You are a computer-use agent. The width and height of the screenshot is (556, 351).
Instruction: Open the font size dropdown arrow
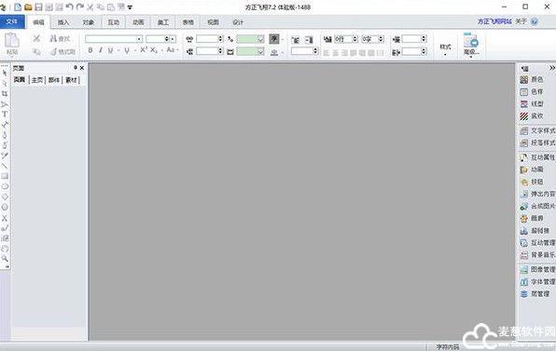pyautogui.click(x=173, y=39)
